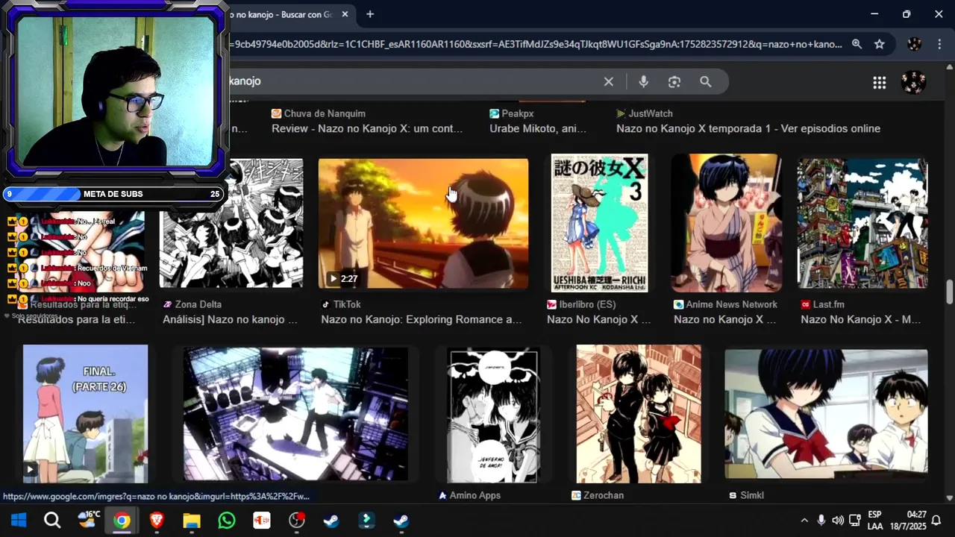Click the 2:27 video duration badge

point(342,279)
